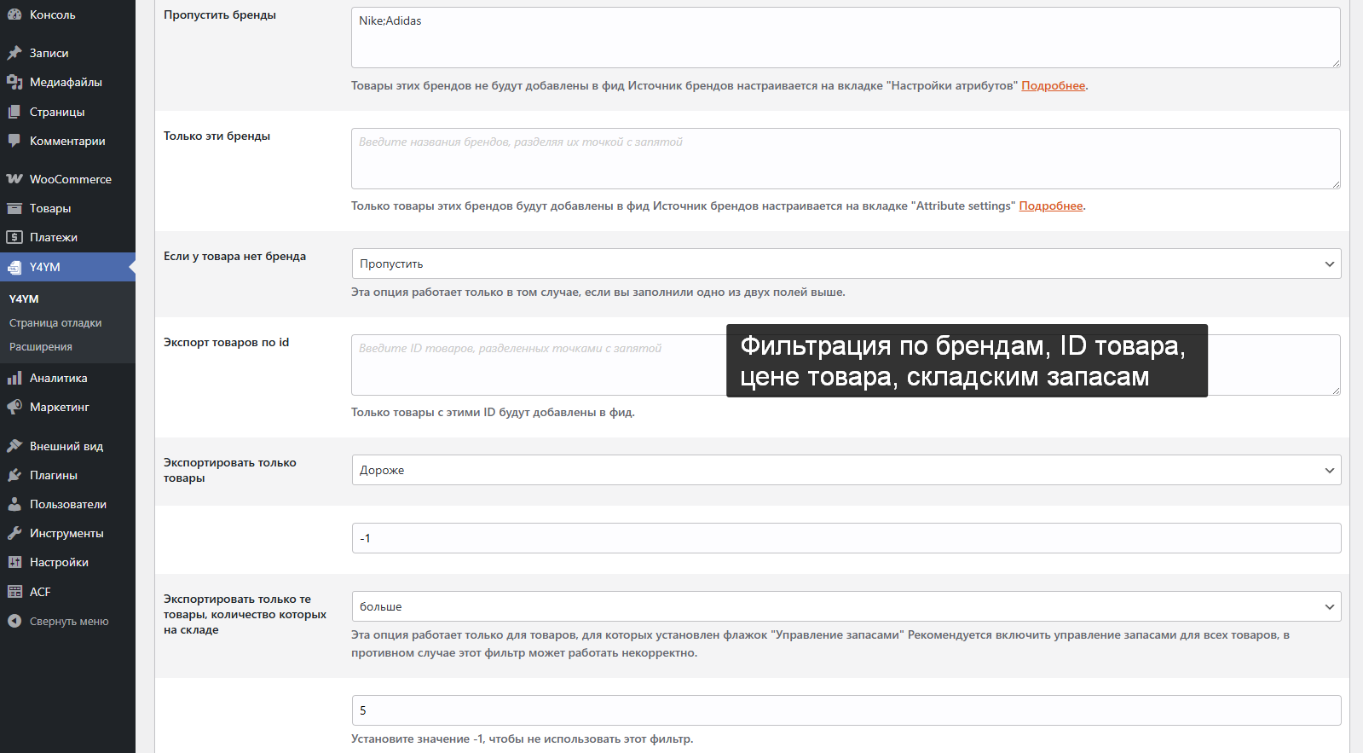This screenshot has height=753, width=1363.
Task: Focus the price value field containing -1
Action: pos(846,538)
